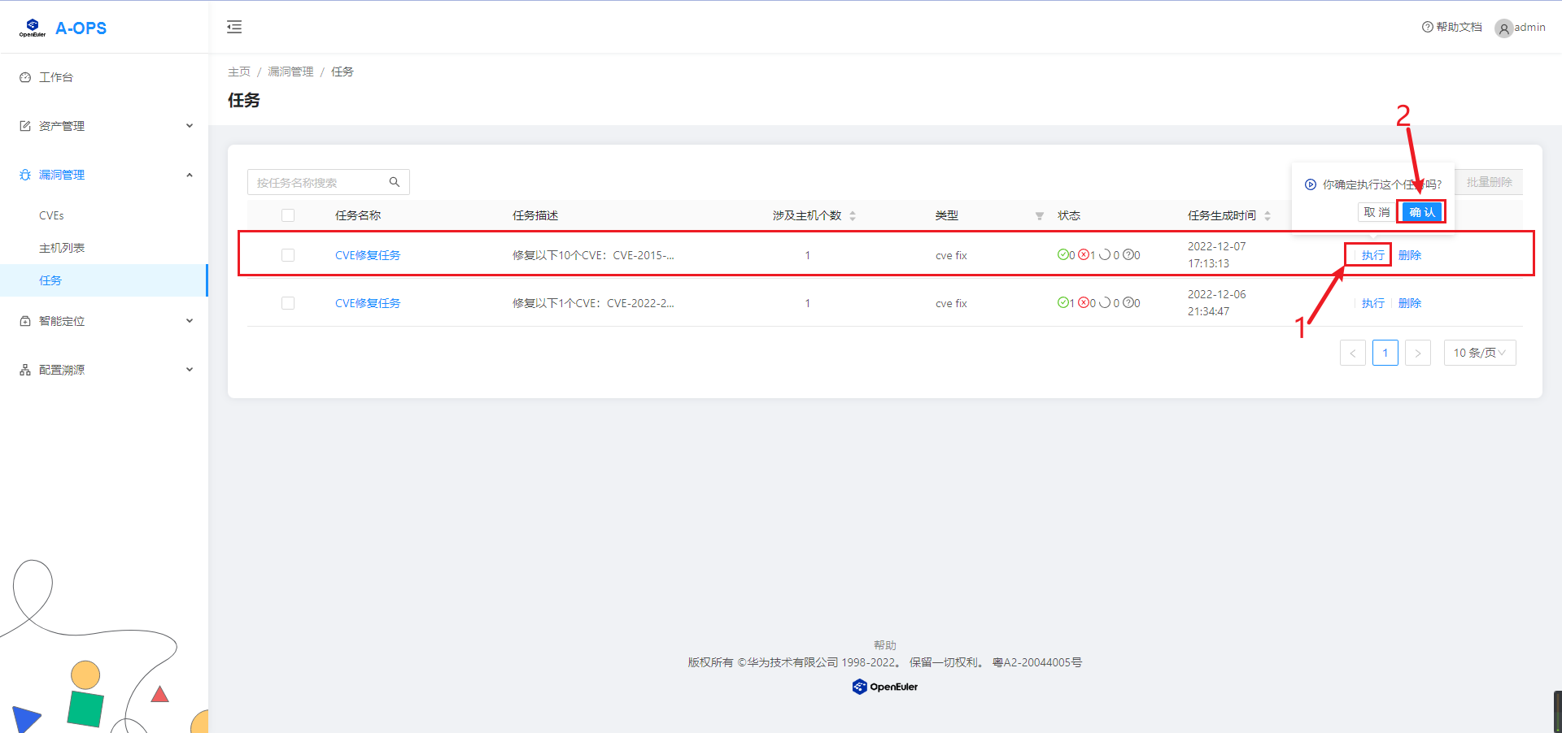Check the second CVE修复任务 row checkbox
The width and height of the screenshot is (1562, 733).
288,303
